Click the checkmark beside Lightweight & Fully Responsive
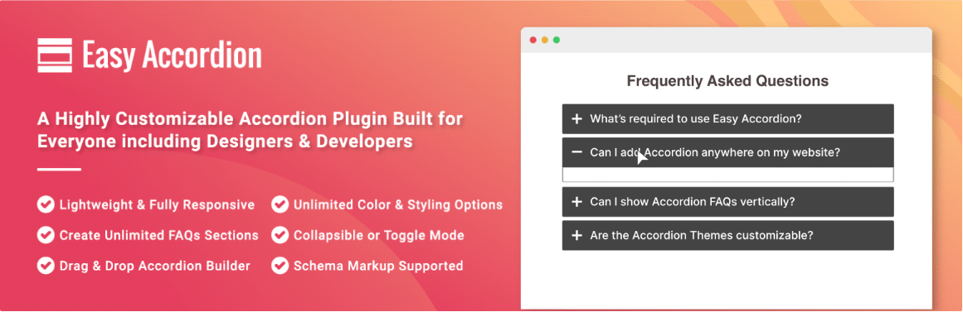Image resolution: width=963 pixels, height=312 pixels. point(46,204)
